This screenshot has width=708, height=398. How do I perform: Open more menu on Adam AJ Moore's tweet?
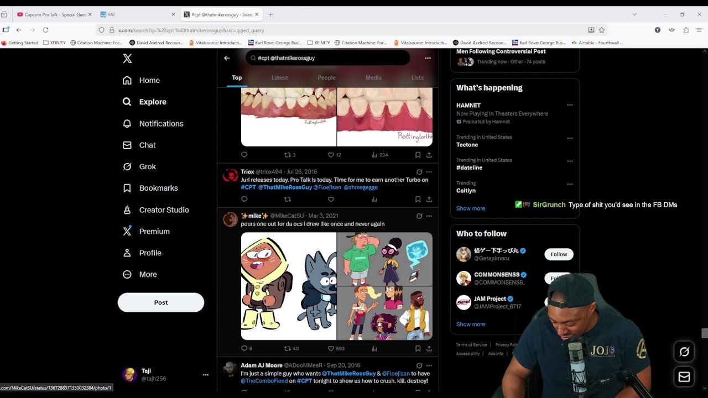(x=429, y=365)
